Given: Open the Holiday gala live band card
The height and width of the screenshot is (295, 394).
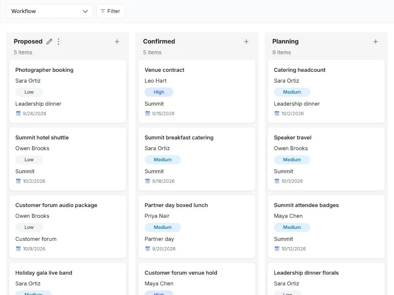Looking at the screenshot, I should pos(68,279).
